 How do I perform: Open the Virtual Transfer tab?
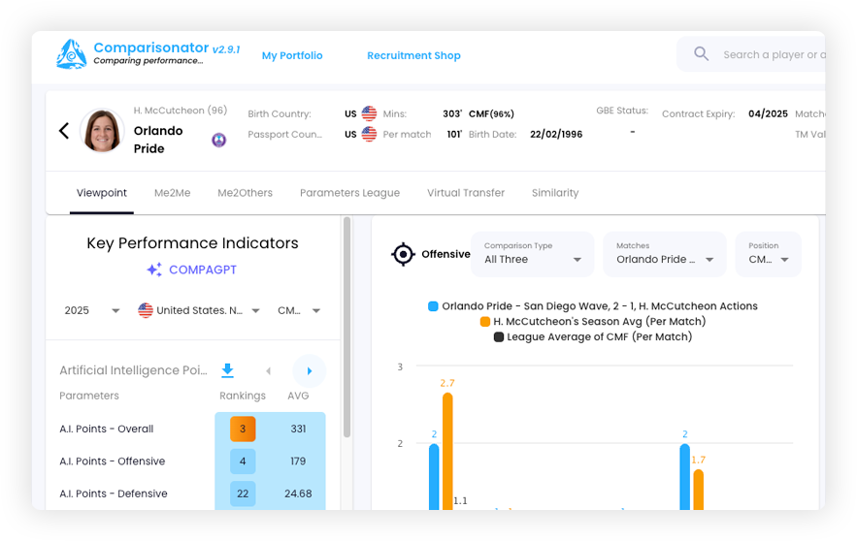click(466, 193)
